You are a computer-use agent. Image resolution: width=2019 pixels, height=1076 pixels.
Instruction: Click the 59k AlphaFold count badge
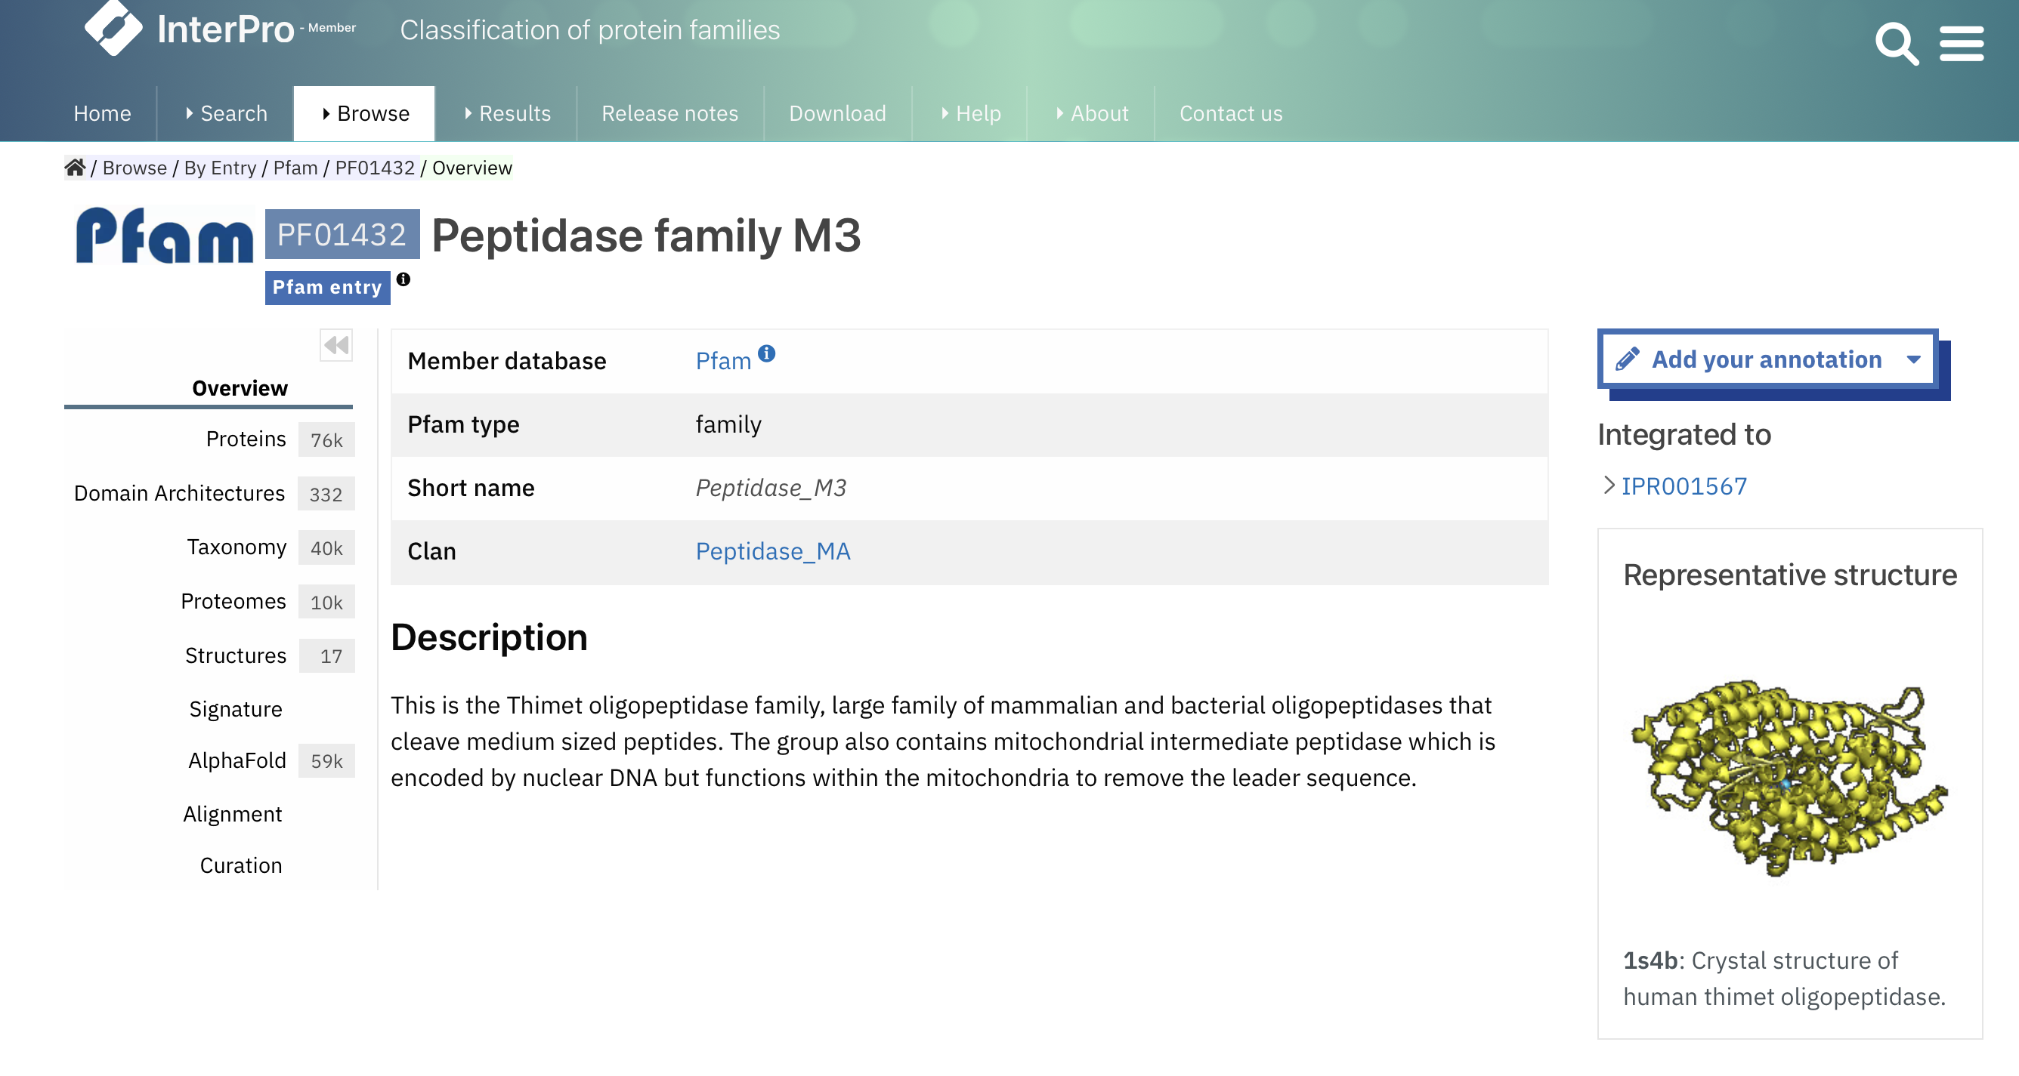327,760
